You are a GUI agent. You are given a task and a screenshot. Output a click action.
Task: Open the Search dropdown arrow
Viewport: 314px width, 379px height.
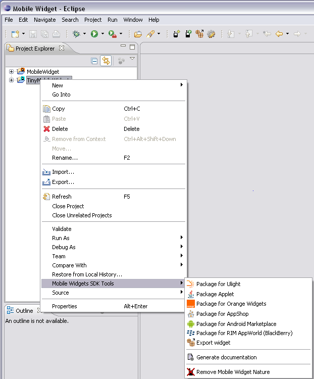pos(159,34)
